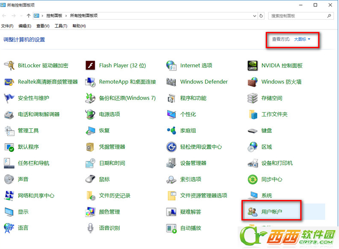The height and width of the screenshot is (249, 339).
Task: Open the 语言 link
Action: point(23,228)
